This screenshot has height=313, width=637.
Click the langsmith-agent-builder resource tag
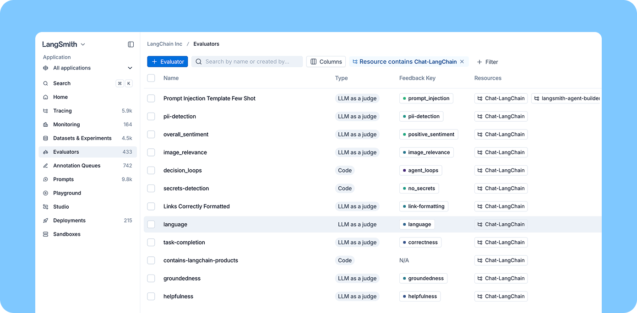click(x=566, y=98)
